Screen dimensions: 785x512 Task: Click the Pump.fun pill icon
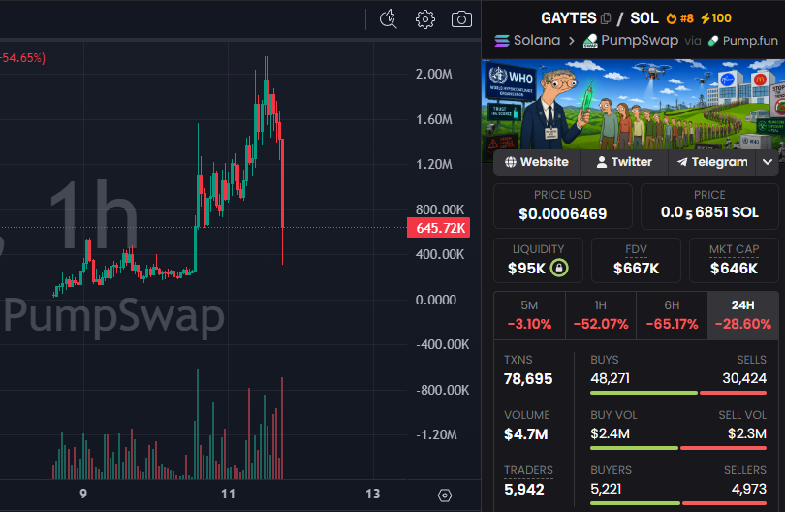713,41
